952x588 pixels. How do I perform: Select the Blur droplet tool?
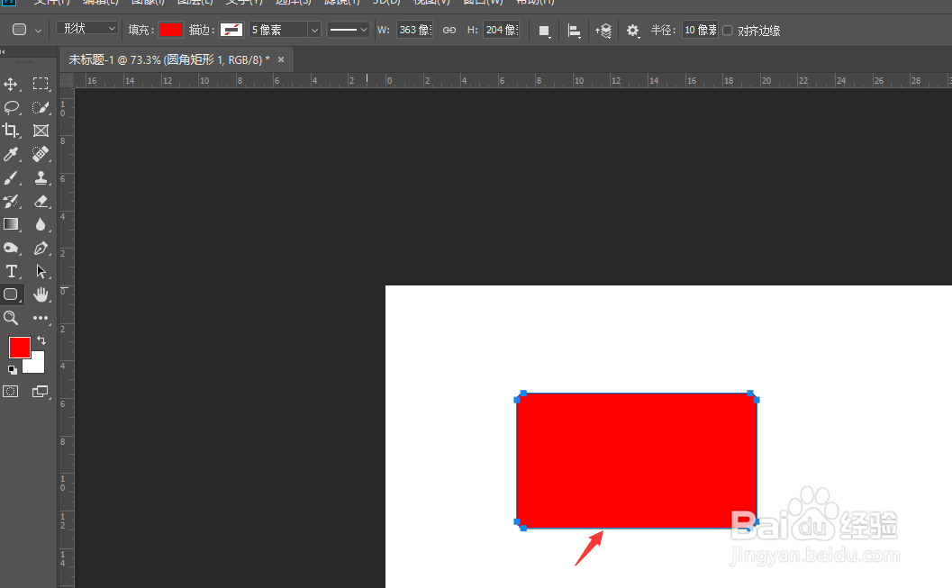[x=41, y=224]
